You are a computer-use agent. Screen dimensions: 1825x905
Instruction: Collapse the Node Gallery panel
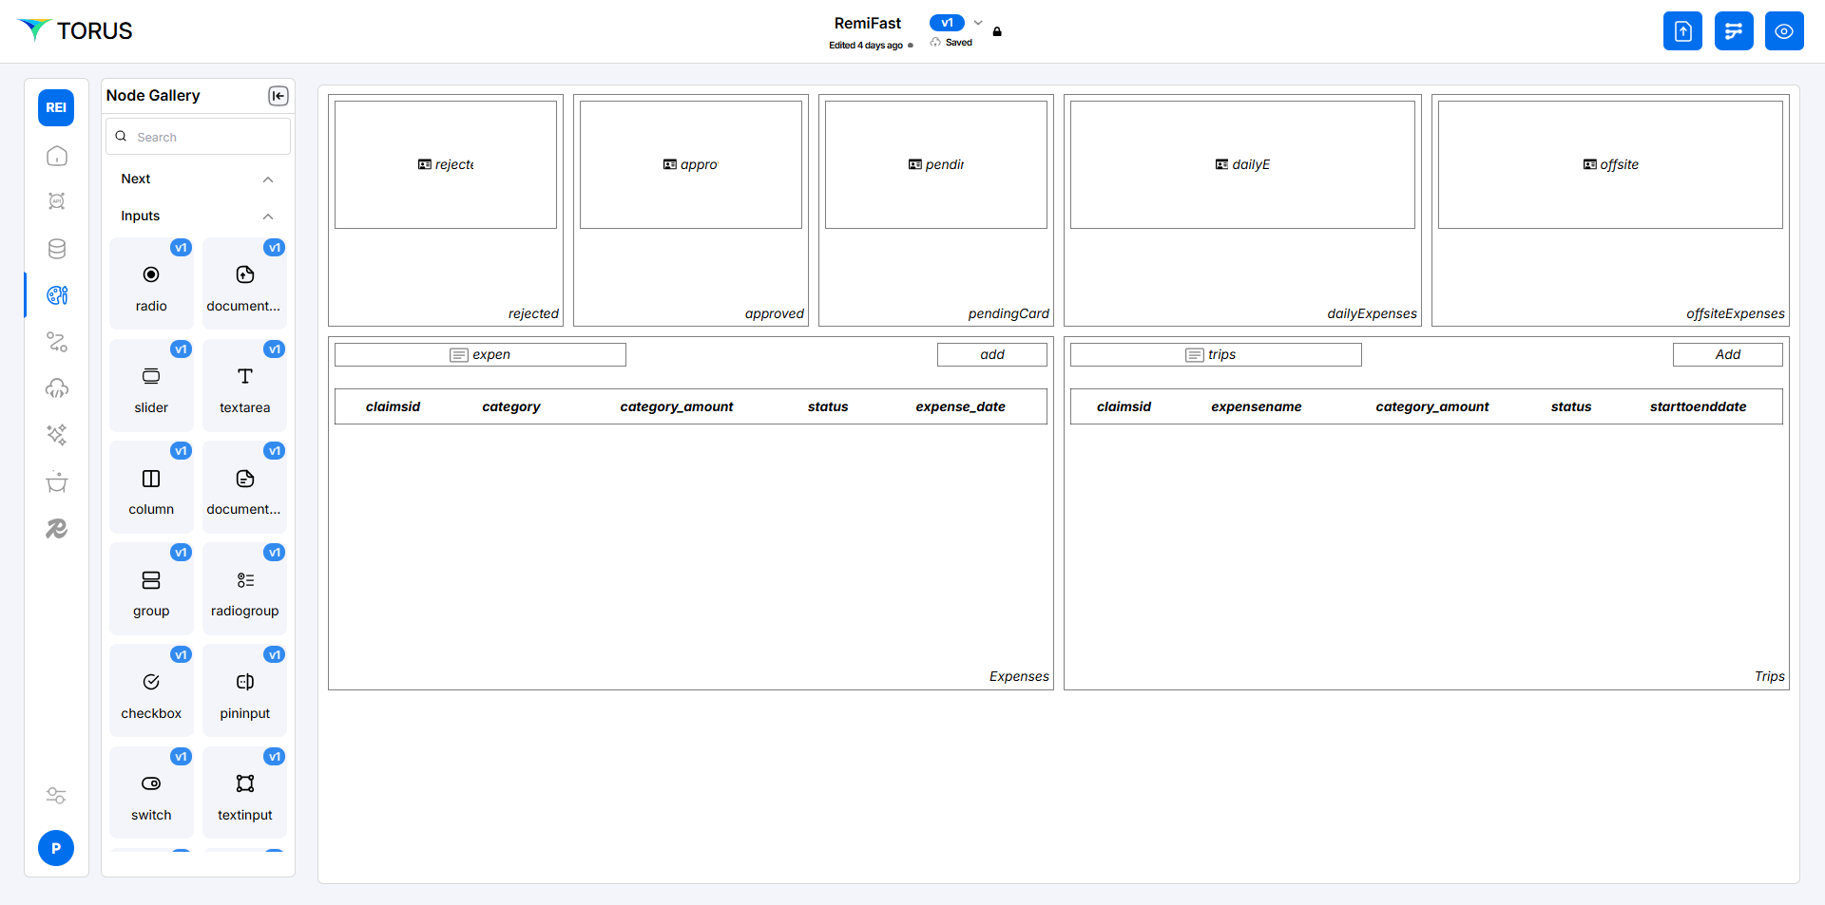click(x=278, y=96)
